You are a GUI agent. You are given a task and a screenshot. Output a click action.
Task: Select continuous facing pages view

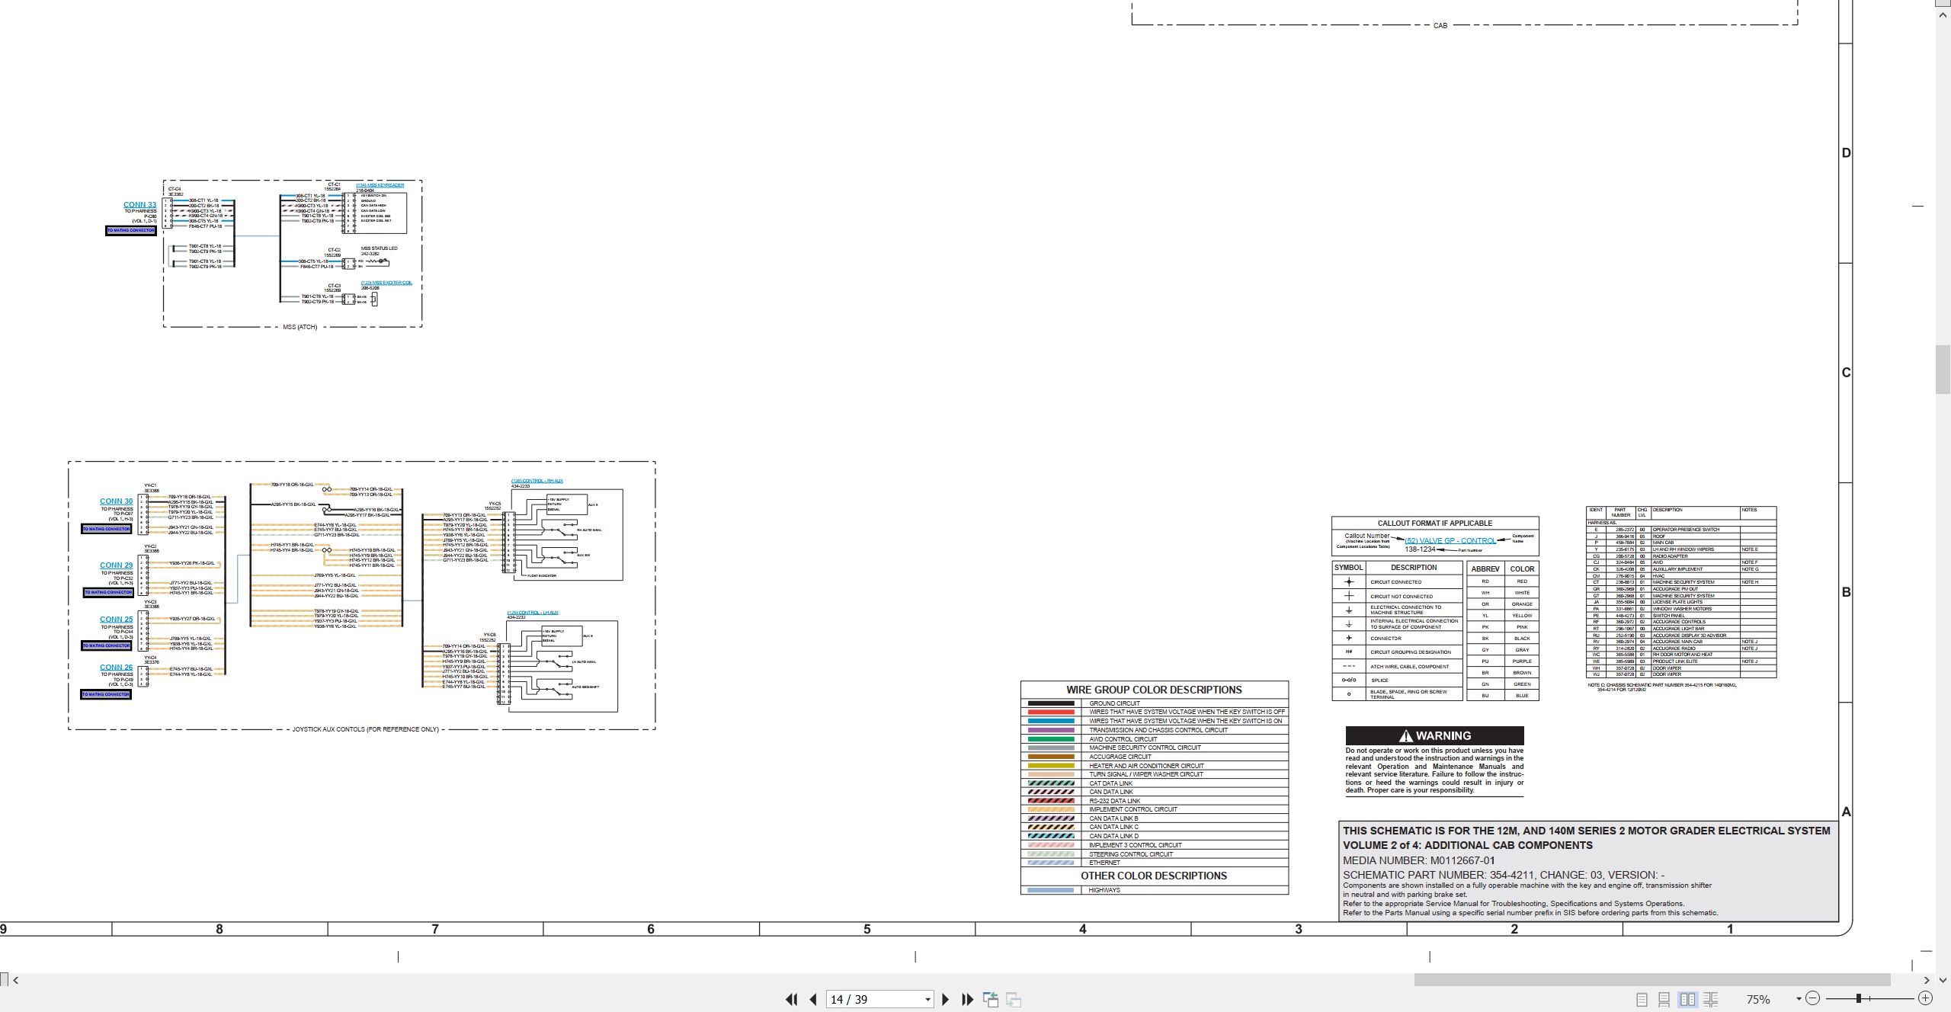point(1711,999)
